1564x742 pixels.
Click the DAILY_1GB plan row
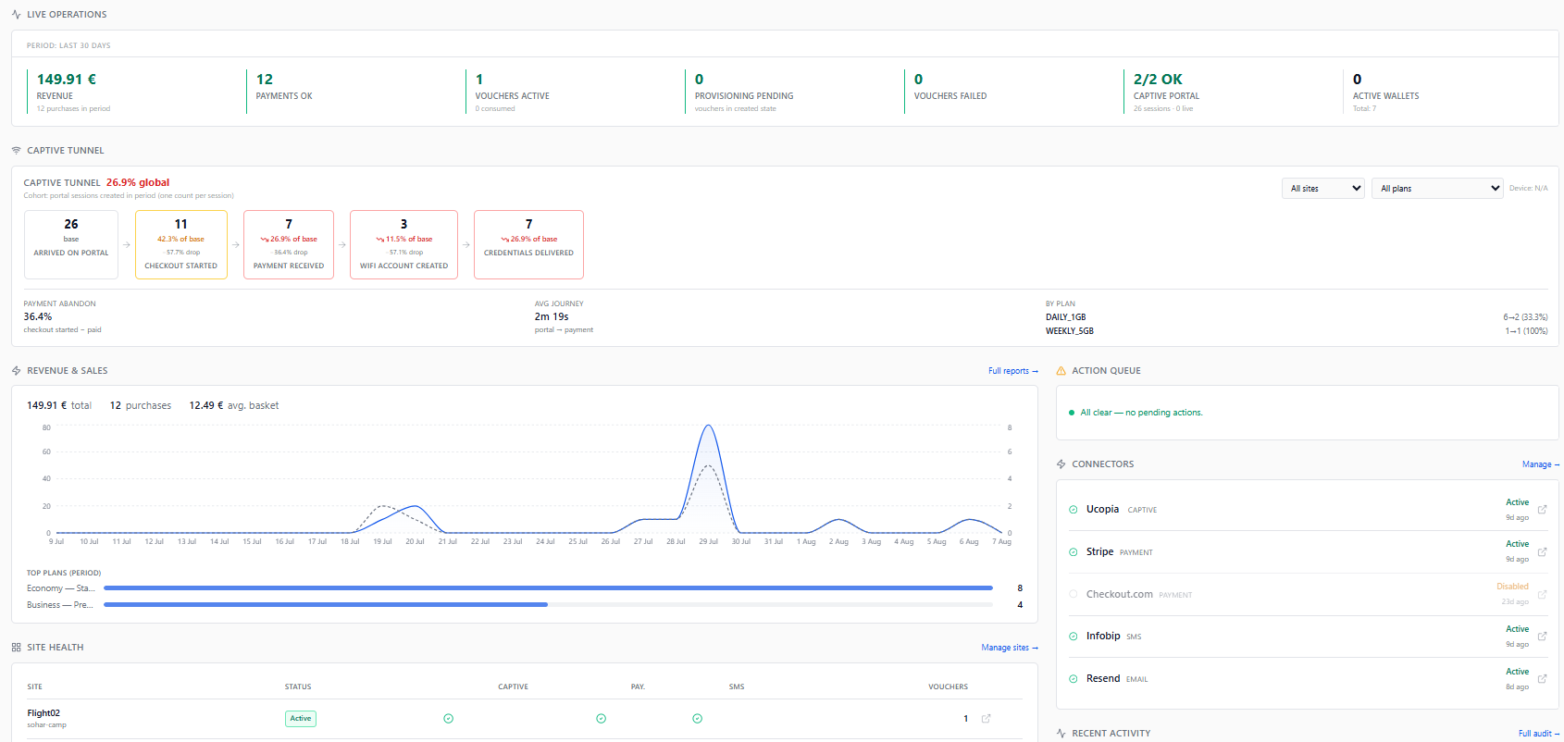pyautogui.click(x=1297, y=317)
